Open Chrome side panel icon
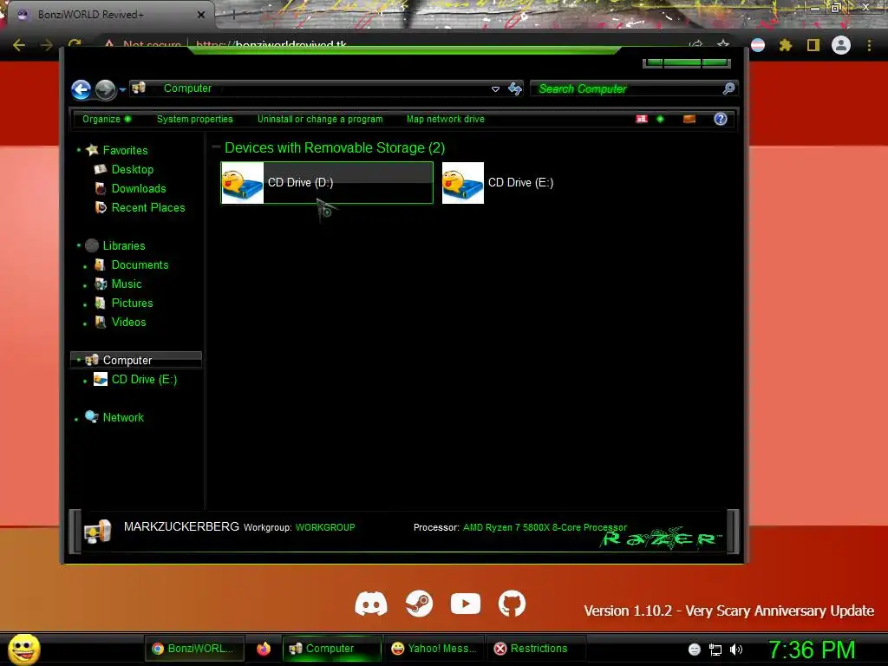The image size is (888, 666). pyautogui.click(x=813, y=45)
